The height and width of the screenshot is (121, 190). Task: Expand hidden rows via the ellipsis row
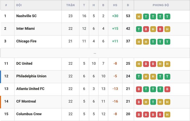(x=95, y=53)
